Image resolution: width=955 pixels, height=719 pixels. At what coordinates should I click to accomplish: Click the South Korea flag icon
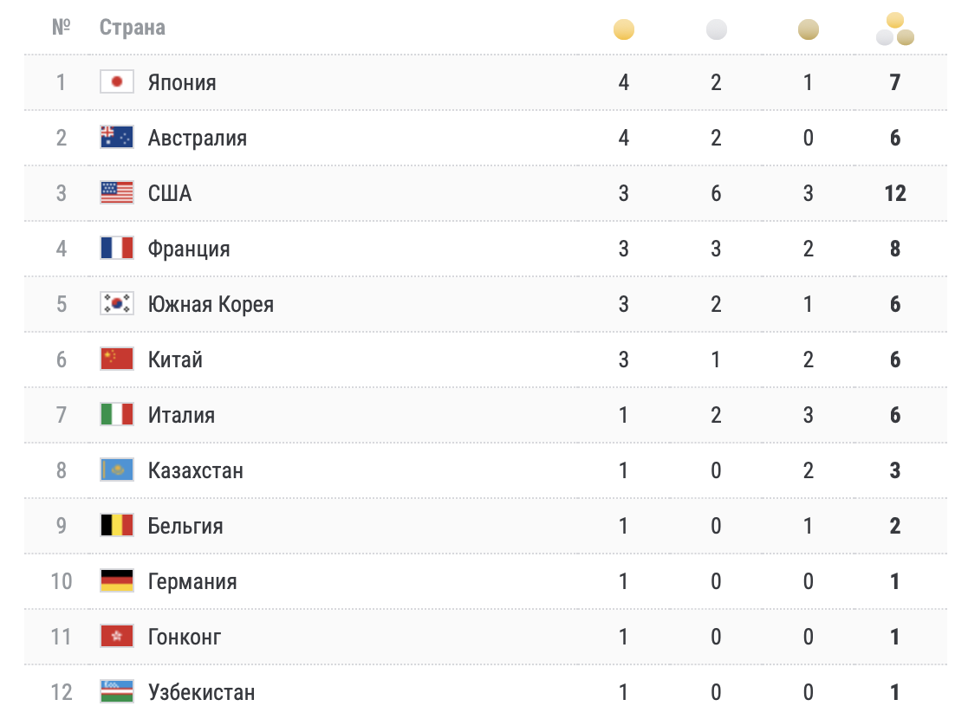point(117,304)
